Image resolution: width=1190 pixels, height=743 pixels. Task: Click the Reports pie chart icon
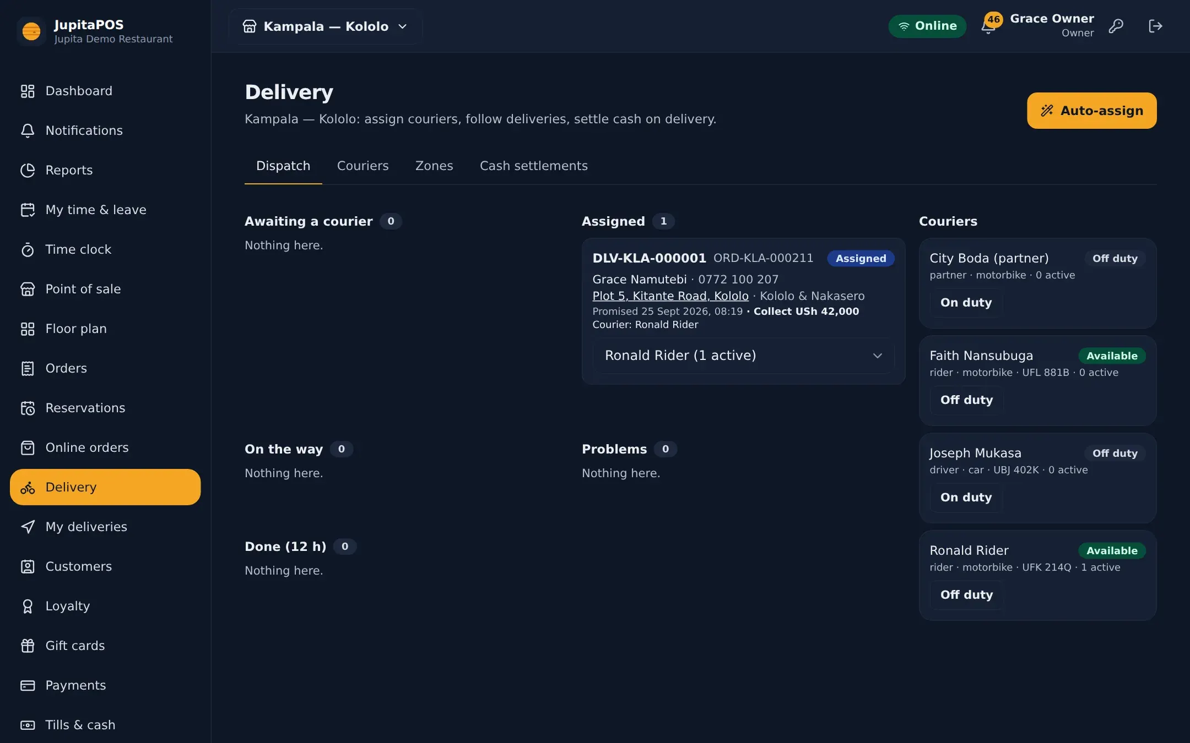(28, 170)
